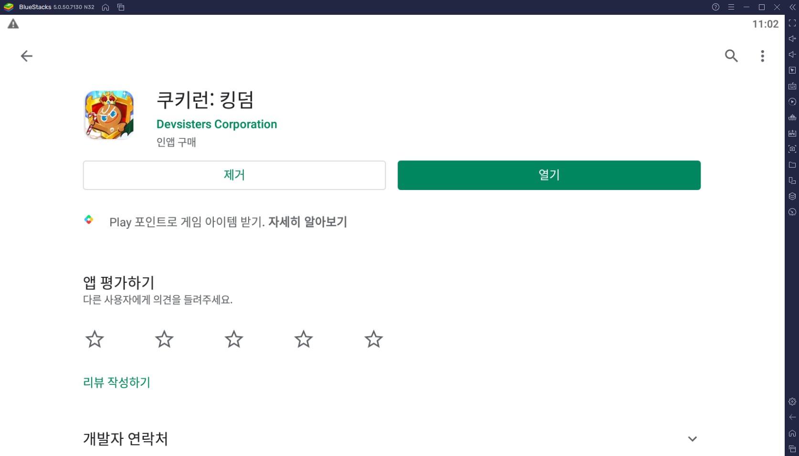Click the warning triangle notification icon
This screenshot has height=456, width=799.
click(13, 24)
